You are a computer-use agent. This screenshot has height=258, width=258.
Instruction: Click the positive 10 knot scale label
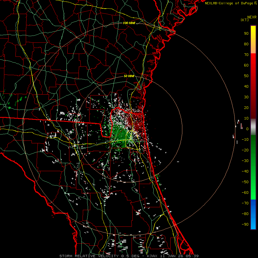coord(246,118)
